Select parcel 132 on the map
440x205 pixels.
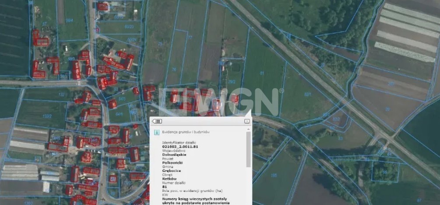(62, 94)
